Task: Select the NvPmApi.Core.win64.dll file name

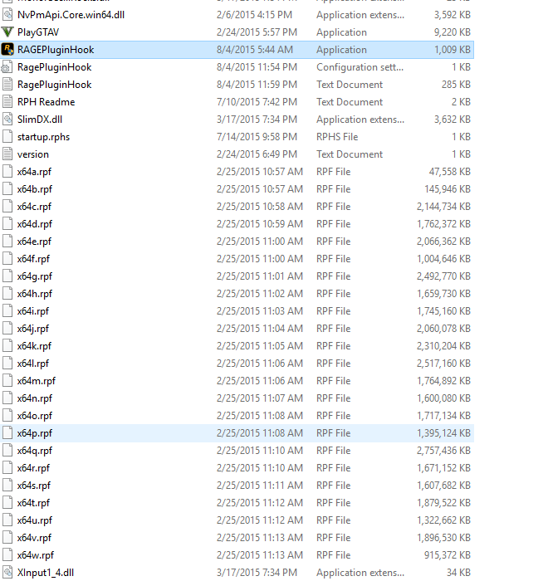Action: tap(71, 15)
